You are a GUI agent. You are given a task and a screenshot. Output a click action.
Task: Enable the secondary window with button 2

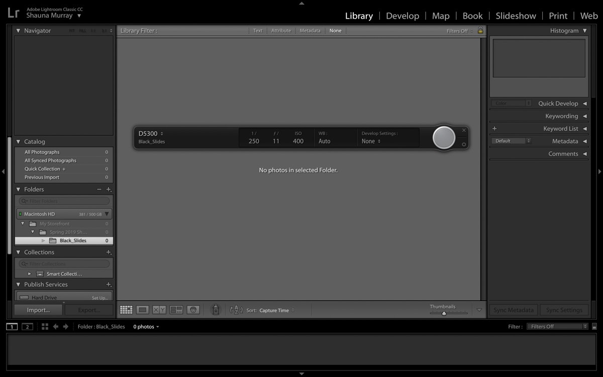[x=27, y=326]
